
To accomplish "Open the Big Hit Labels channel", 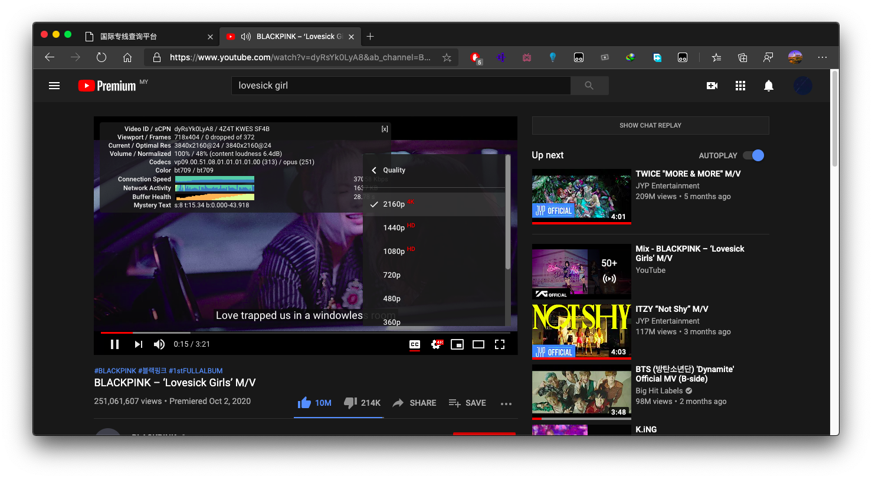I will point(659,390).
